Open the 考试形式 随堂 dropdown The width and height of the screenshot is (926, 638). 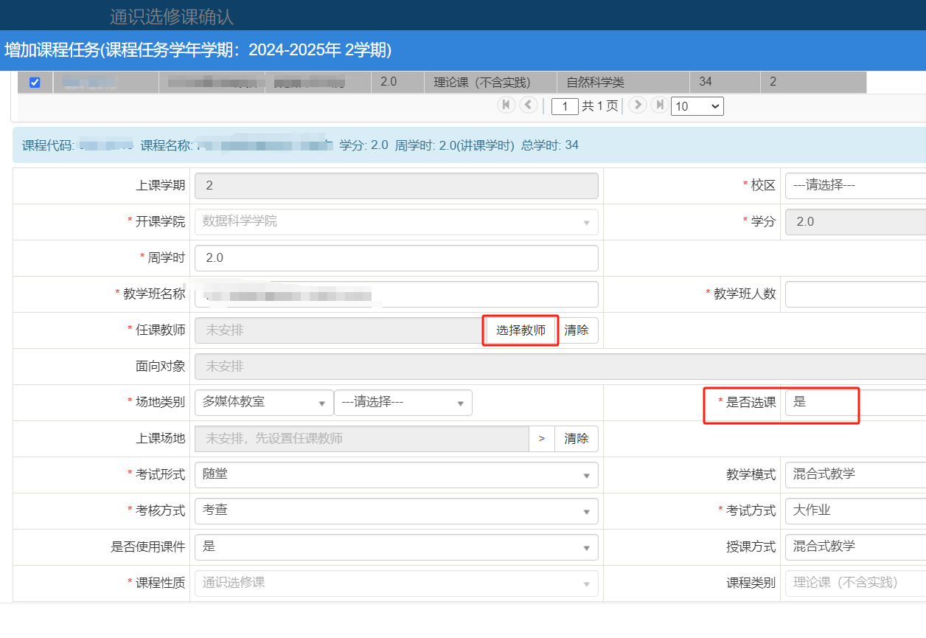396,475
